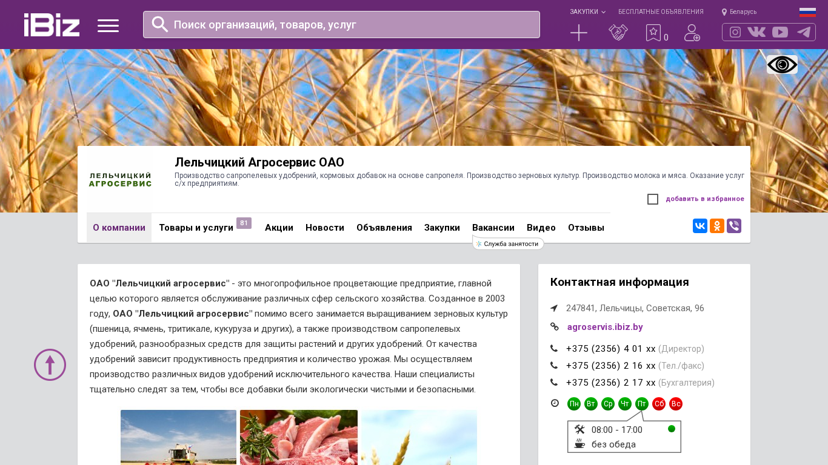
Task: Open the wheat and sky photo thumbnail
Action: [419, 437]
